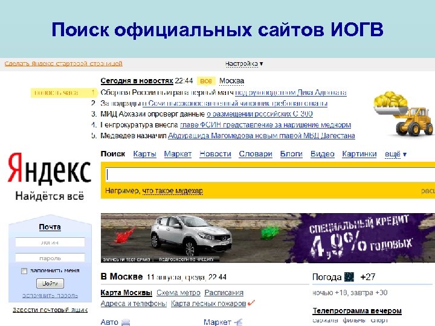Switch to the Карты tab
The height and width of the screenshot is (326, 435).
pyautogui.click(x=145, y=154)
